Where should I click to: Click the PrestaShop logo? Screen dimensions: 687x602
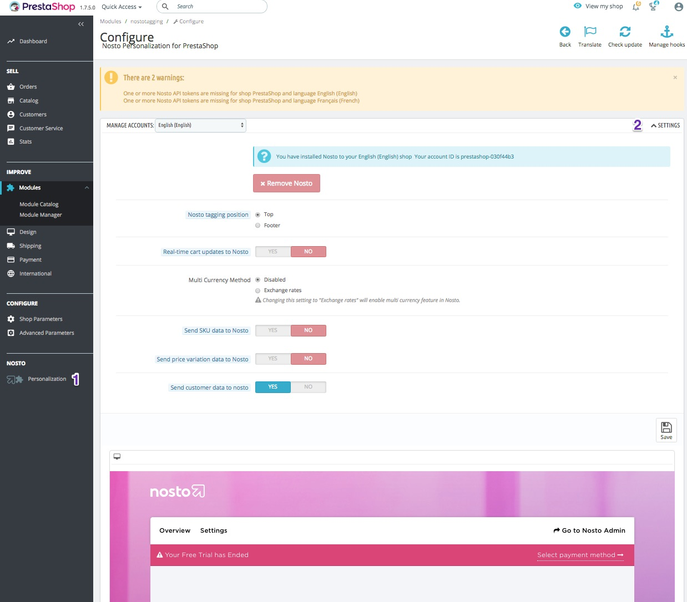pyautogui.click(x=42, y=7)
